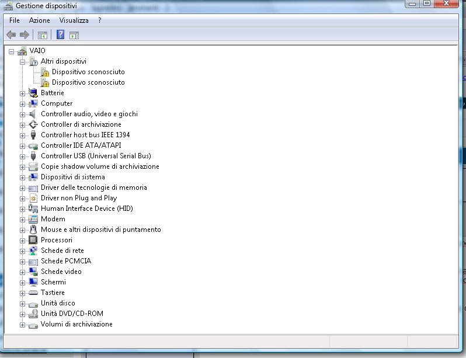The width and height of the screenshot is (466, 358).
Task: Expand the Batterie node
Action: (23, 93)
